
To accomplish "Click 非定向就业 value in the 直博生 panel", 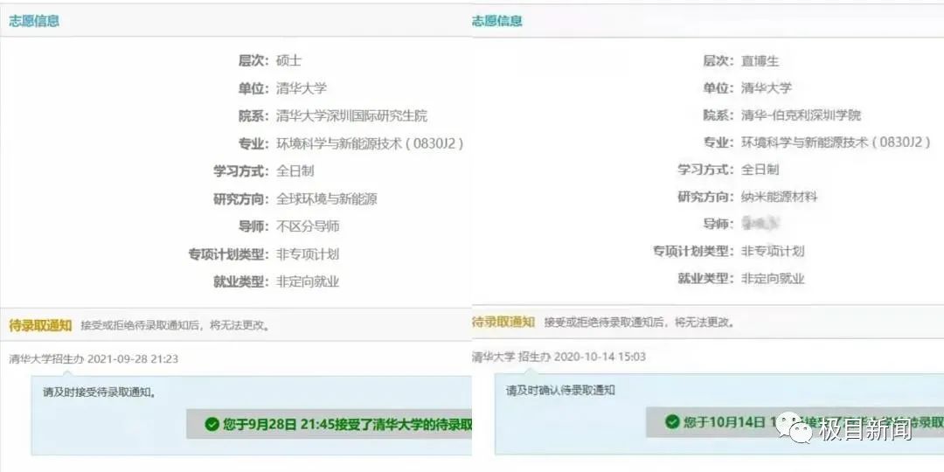I will pos(773,279).
